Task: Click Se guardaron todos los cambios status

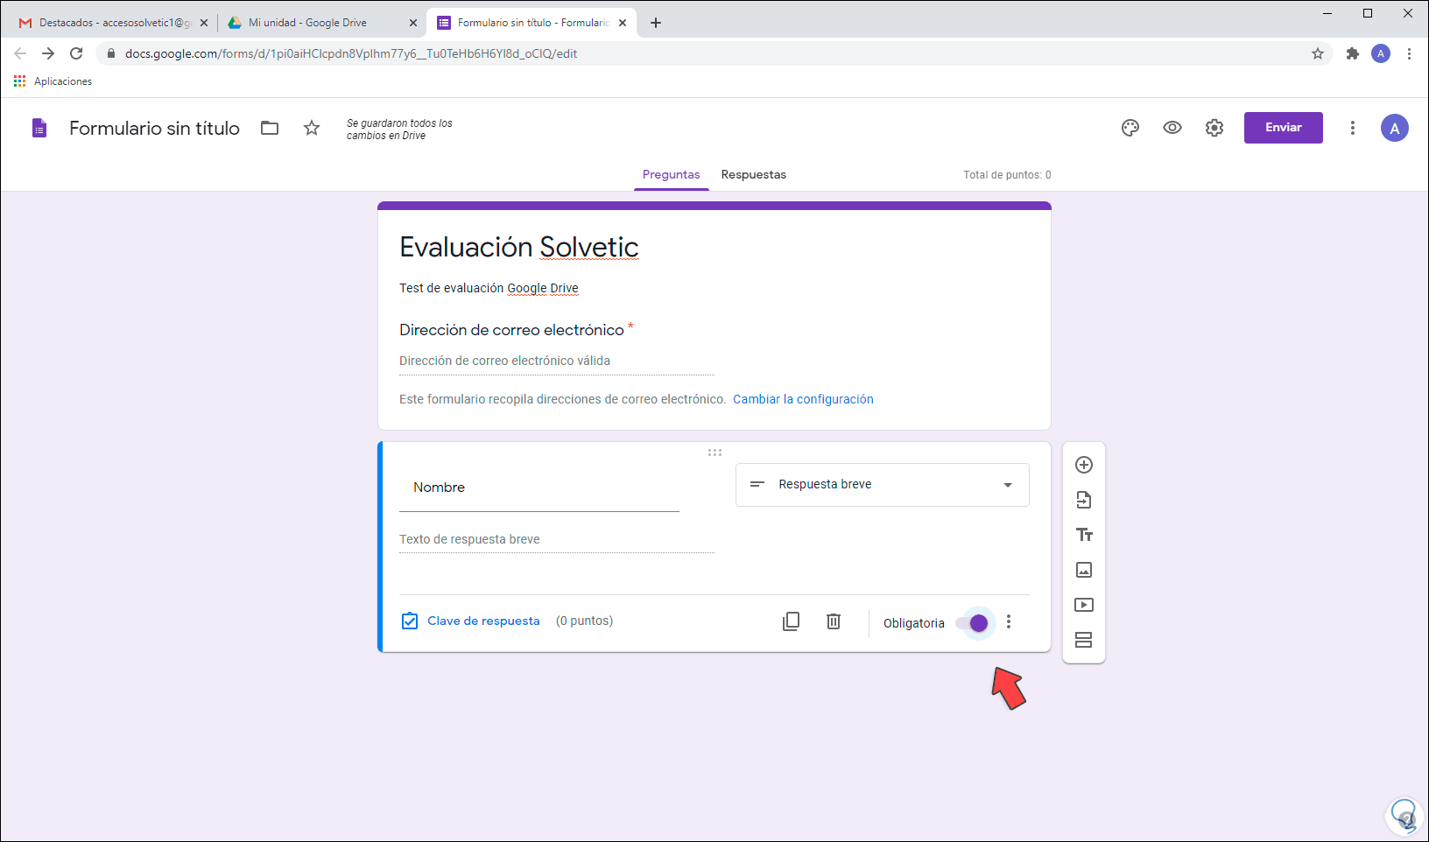Action: point(399,130)
